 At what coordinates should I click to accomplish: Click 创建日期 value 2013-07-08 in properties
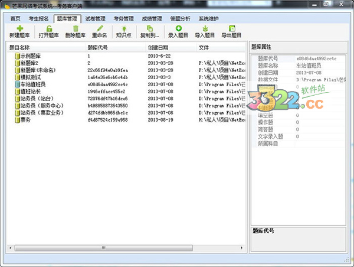pyautogui.click(x=309, y=73)
